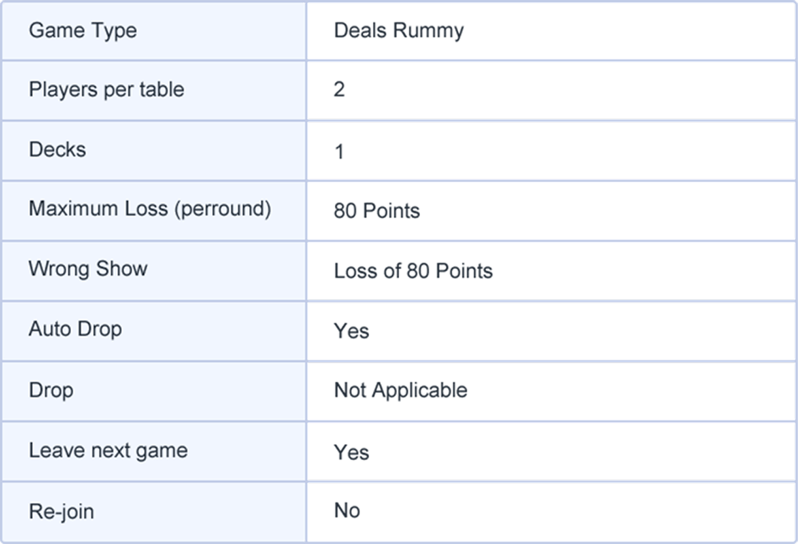Select the Yes value beside Leave next game
This screenshot has height=544, width=798.
coord(351,452)
